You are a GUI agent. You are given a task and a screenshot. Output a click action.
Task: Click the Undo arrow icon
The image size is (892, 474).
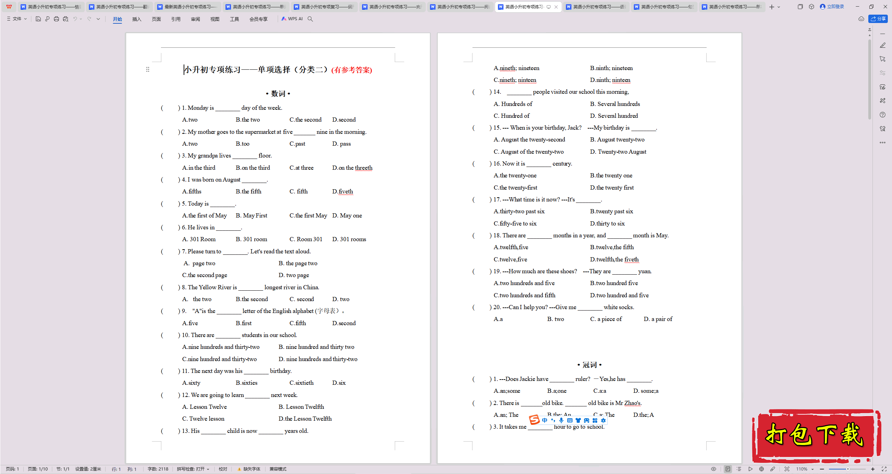click(x=75, y=19)
